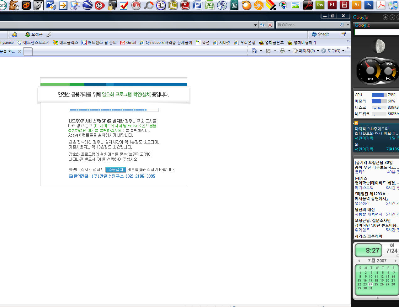Viewport: 399px width, 307px height.
Task: Click the red checkmark icon in the dock
Action: [x=124, y=5]
